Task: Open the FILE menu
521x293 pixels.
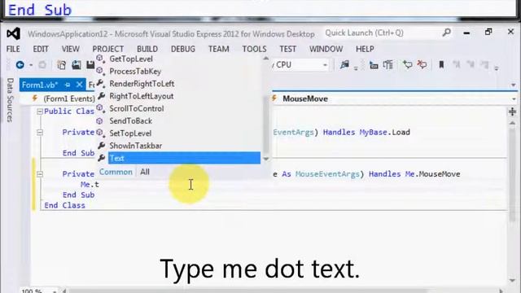Action: [13, 49]
